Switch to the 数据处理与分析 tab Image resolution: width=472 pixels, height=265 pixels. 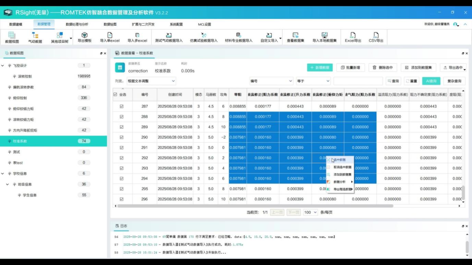[x=77, y=24]
